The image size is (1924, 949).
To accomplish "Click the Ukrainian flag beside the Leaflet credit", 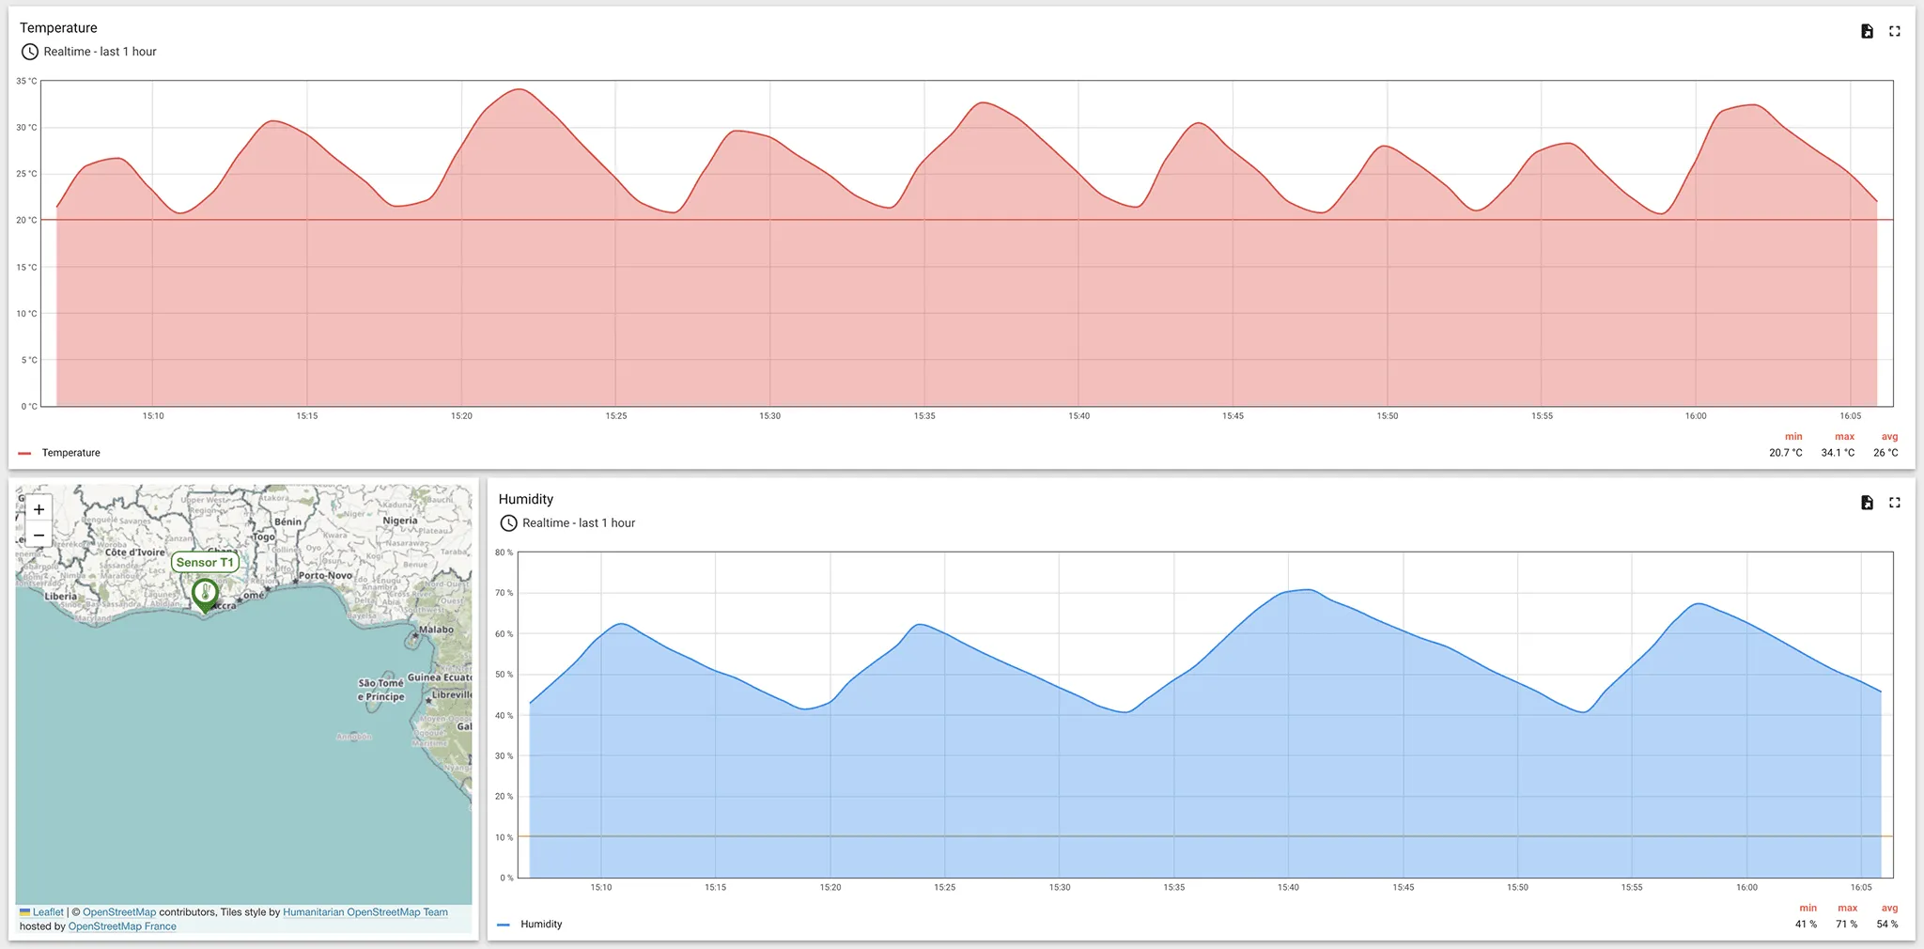I will tap(24, 911).
